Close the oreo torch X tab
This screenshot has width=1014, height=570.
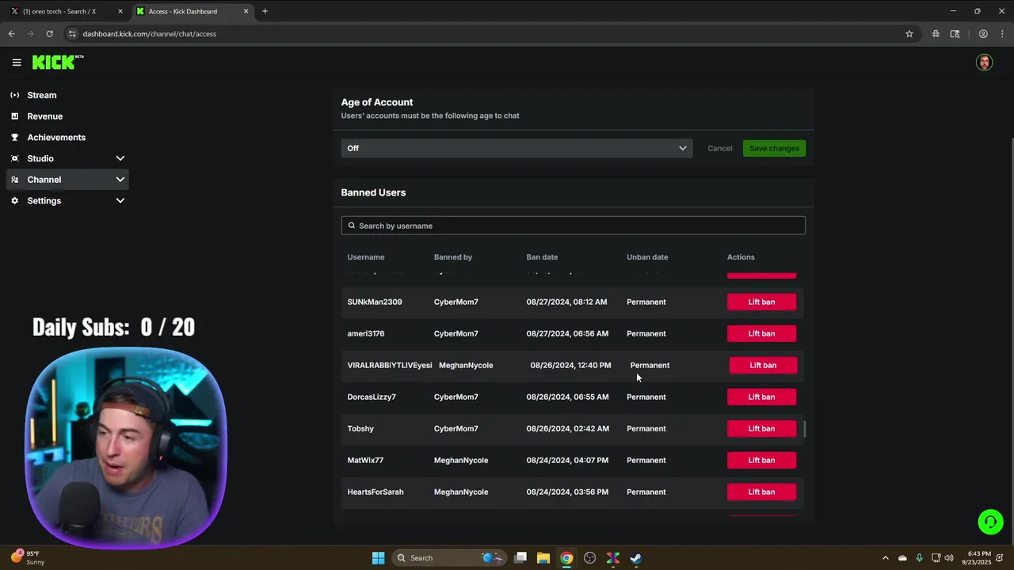pos(120,11)
